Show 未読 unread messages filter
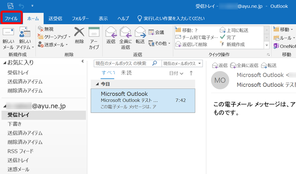This screenshot has width=296, height=174. pos(126,73)
